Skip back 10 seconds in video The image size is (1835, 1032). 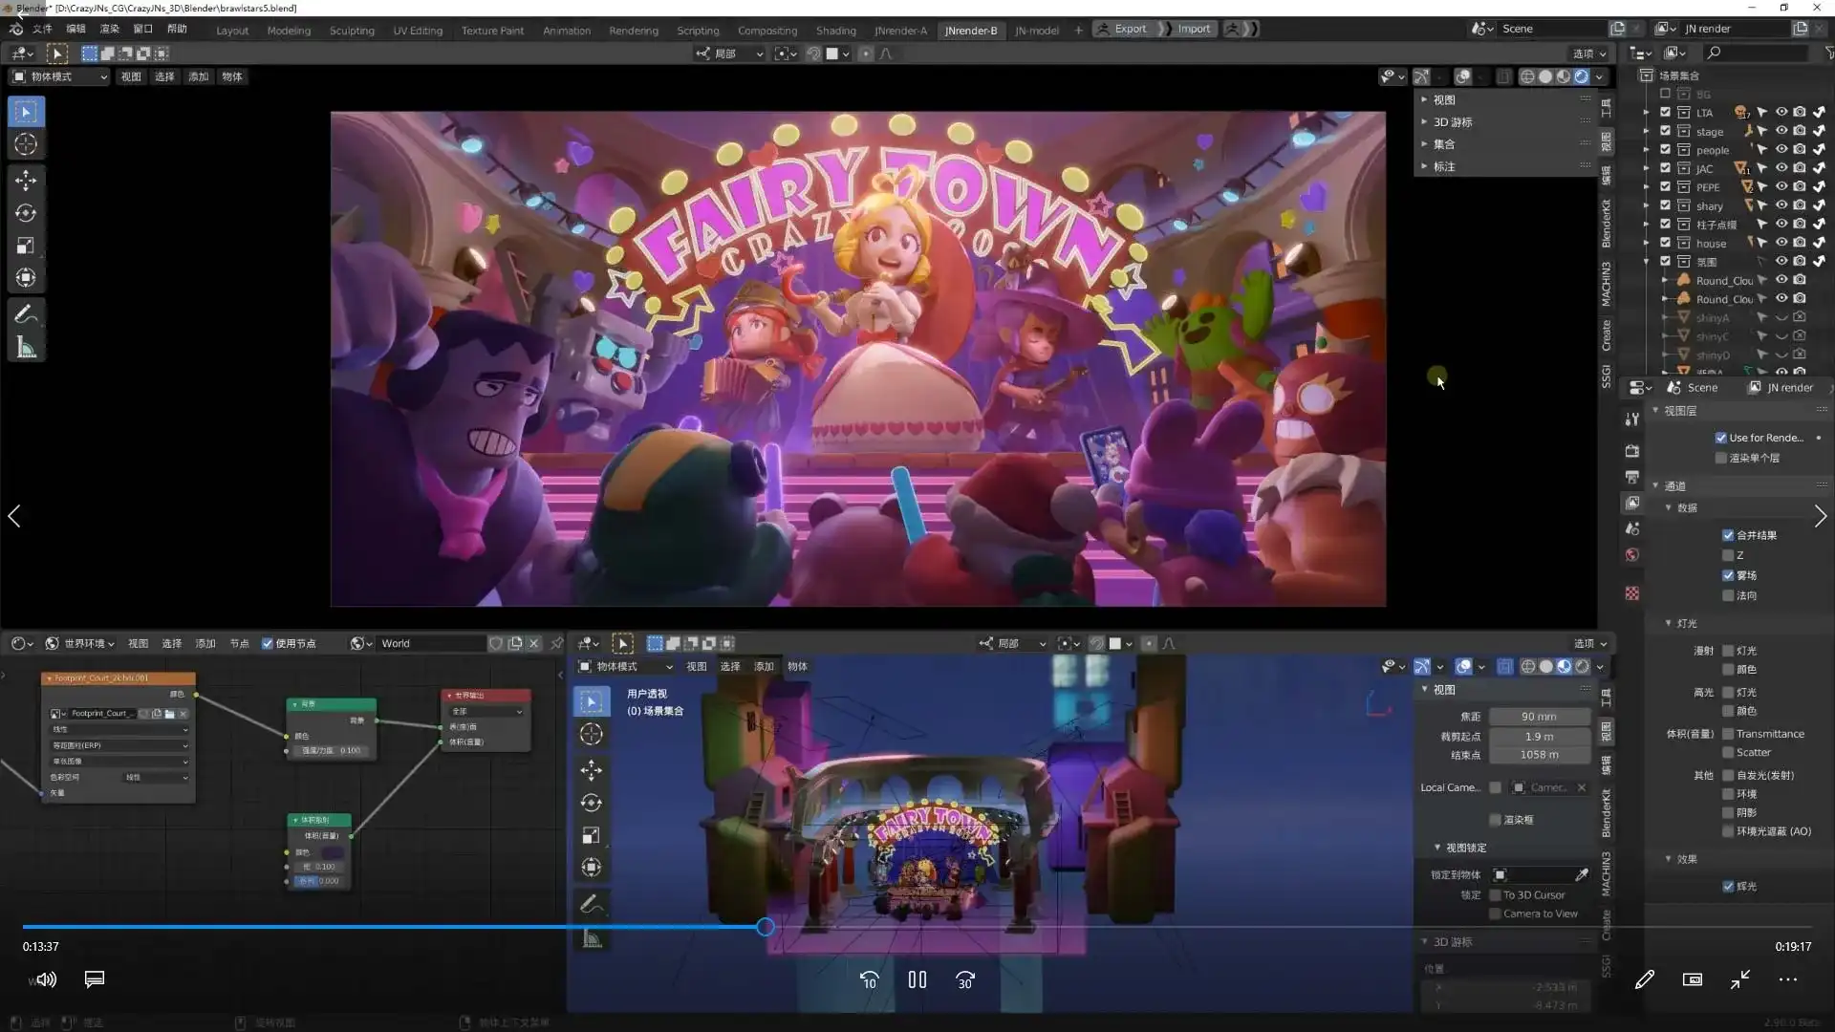pyautogui.click(x=869, y=980)
